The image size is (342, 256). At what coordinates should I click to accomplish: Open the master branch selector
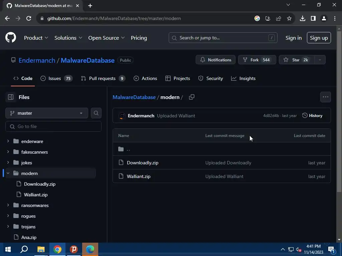tap(47, 113)
